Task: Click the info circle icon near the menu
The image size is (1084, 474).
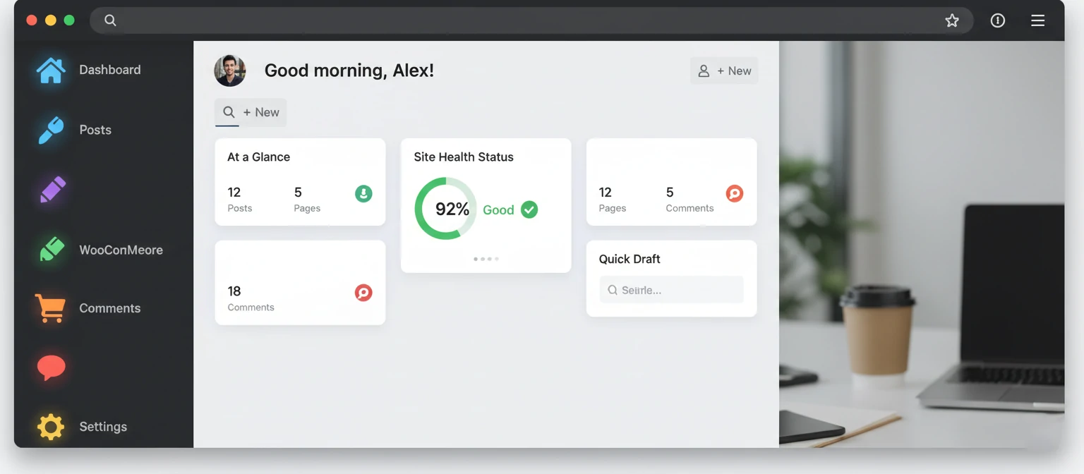Action: tap(997, 20)
